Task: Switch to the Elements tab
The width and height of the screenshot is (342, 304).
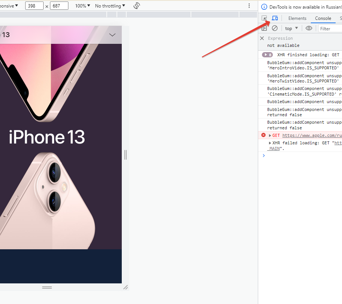Action: pos(297,18)
